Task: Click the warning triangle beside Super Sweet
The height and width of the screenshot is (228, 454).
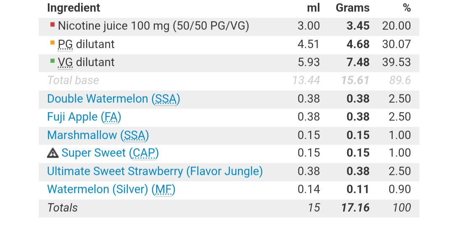Action: tap(53, 153)
